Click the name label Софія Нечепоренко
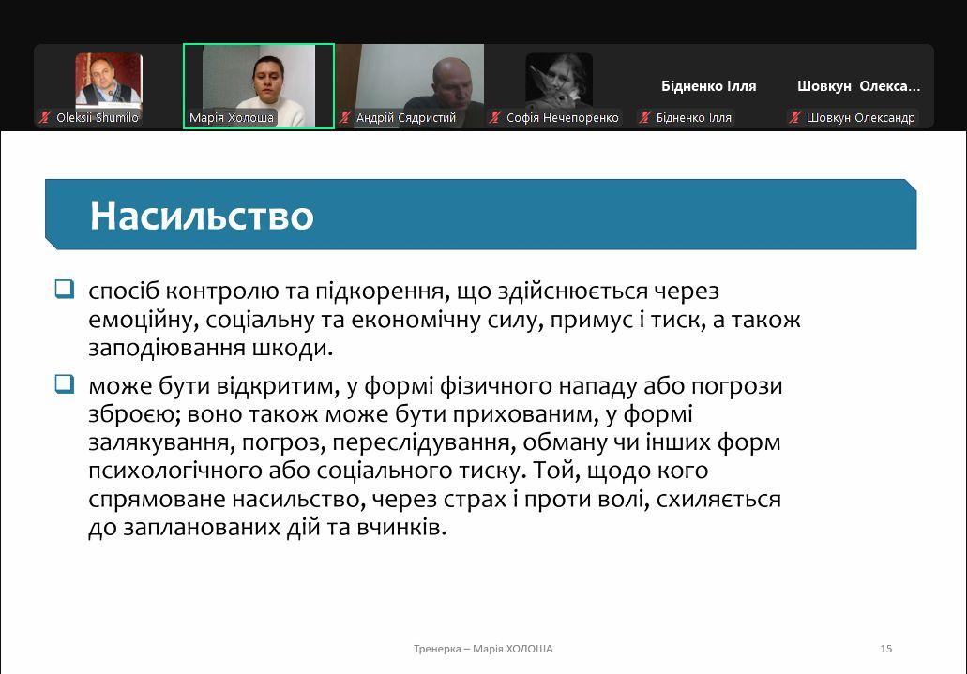Image resolution: width=967 pixels, height=674 pixels. (x=563, y=118)
